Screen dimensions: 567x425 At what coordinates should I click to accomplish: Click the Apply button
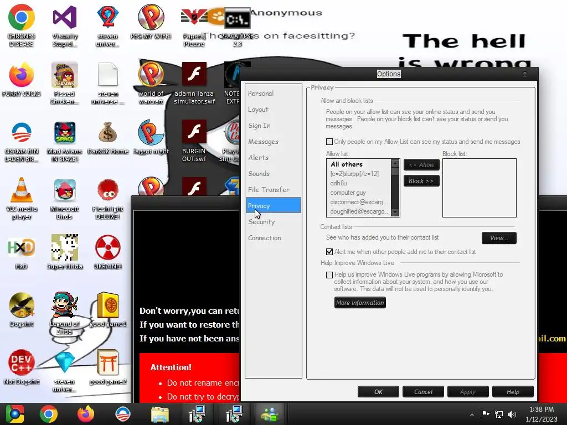pyautogui.click(x=468, y=392)
